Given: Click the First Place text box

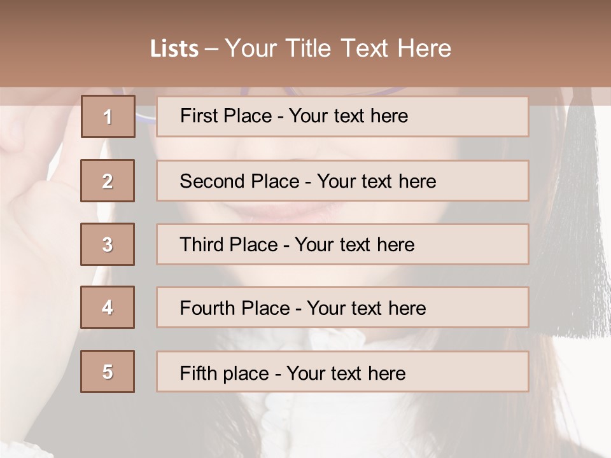Looking at the screenshot, I should coord(342,116).
